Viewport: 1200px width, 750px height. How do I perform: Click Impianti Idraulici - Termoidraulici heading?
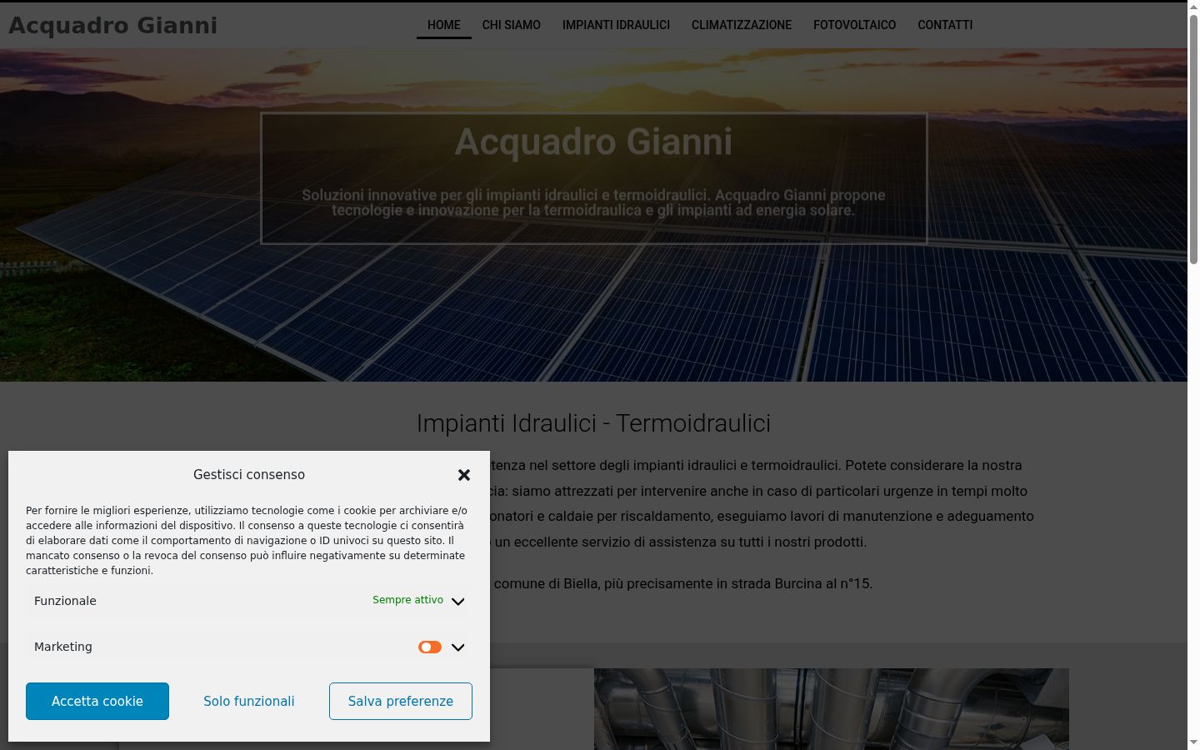tap(593, 423)
